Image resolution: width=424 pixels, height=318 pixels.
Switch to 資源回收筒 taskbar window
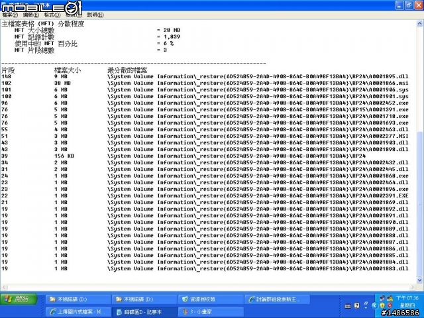[211, 299]
